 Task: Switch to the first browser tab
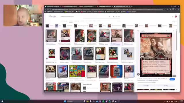53,7
